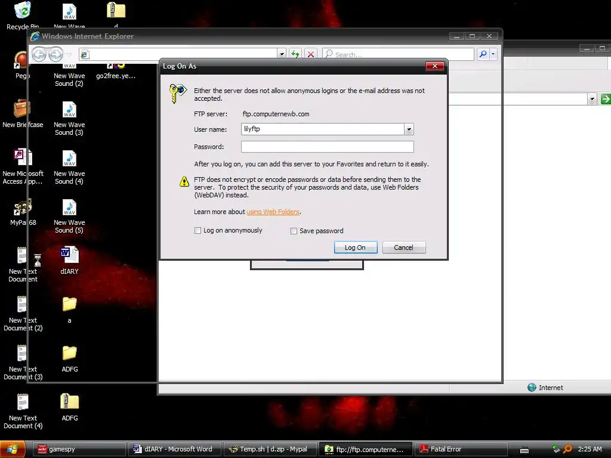This screenshot has width=611, height=458.
Task: Click the green Go arrow in background window
Action: [x=605, y=99]
